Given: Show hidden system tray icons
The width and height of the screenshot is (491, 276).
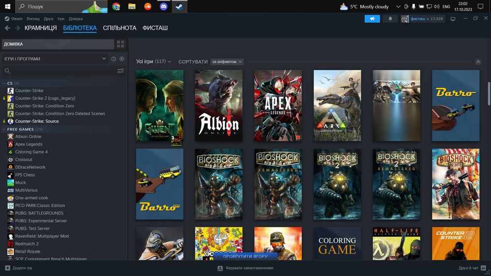Looking at the screenshot, I should click(398, 6).
